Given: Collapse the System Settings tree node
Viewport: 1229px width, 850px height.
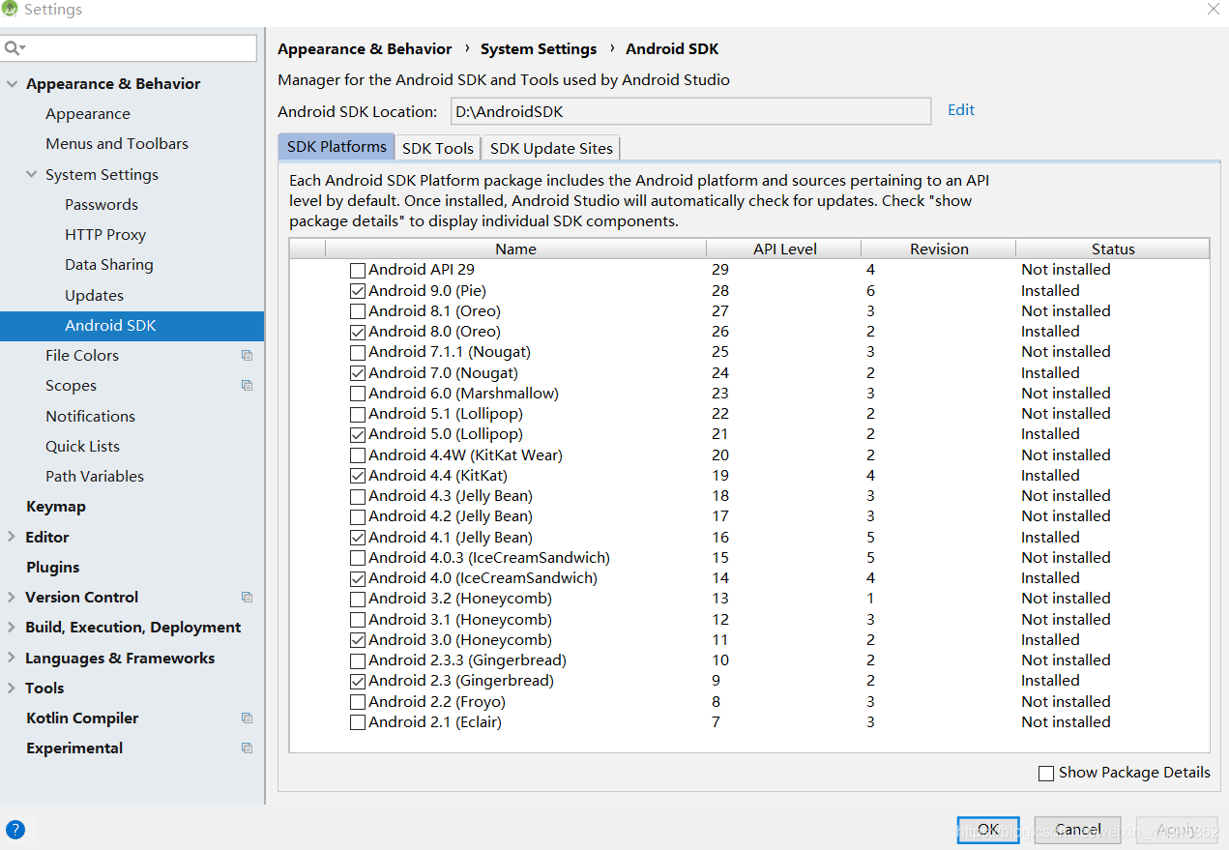Looking at the screenshot, I should point(31,175).
